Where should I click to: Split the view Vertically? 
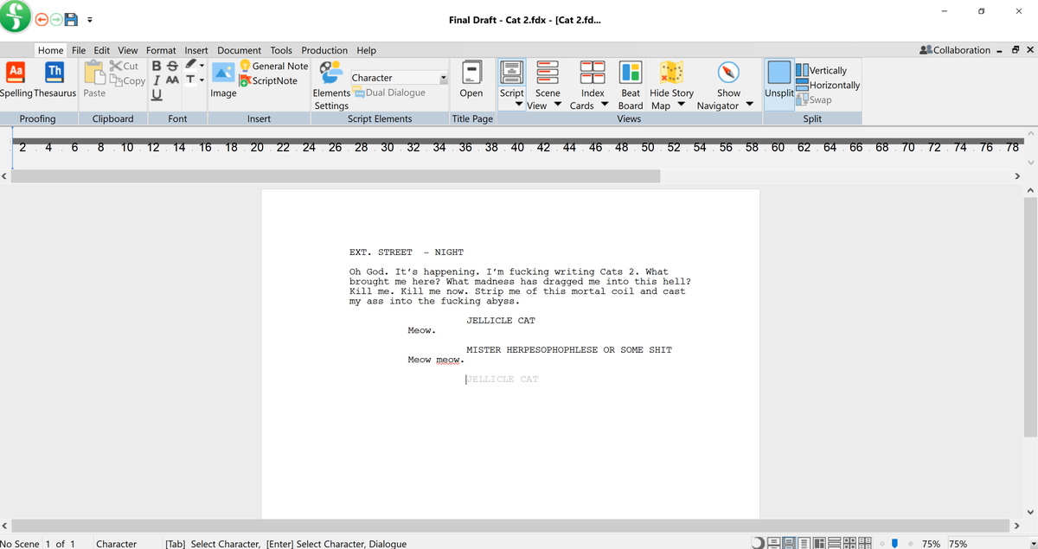pyautogui.click(x=821, y=70)
